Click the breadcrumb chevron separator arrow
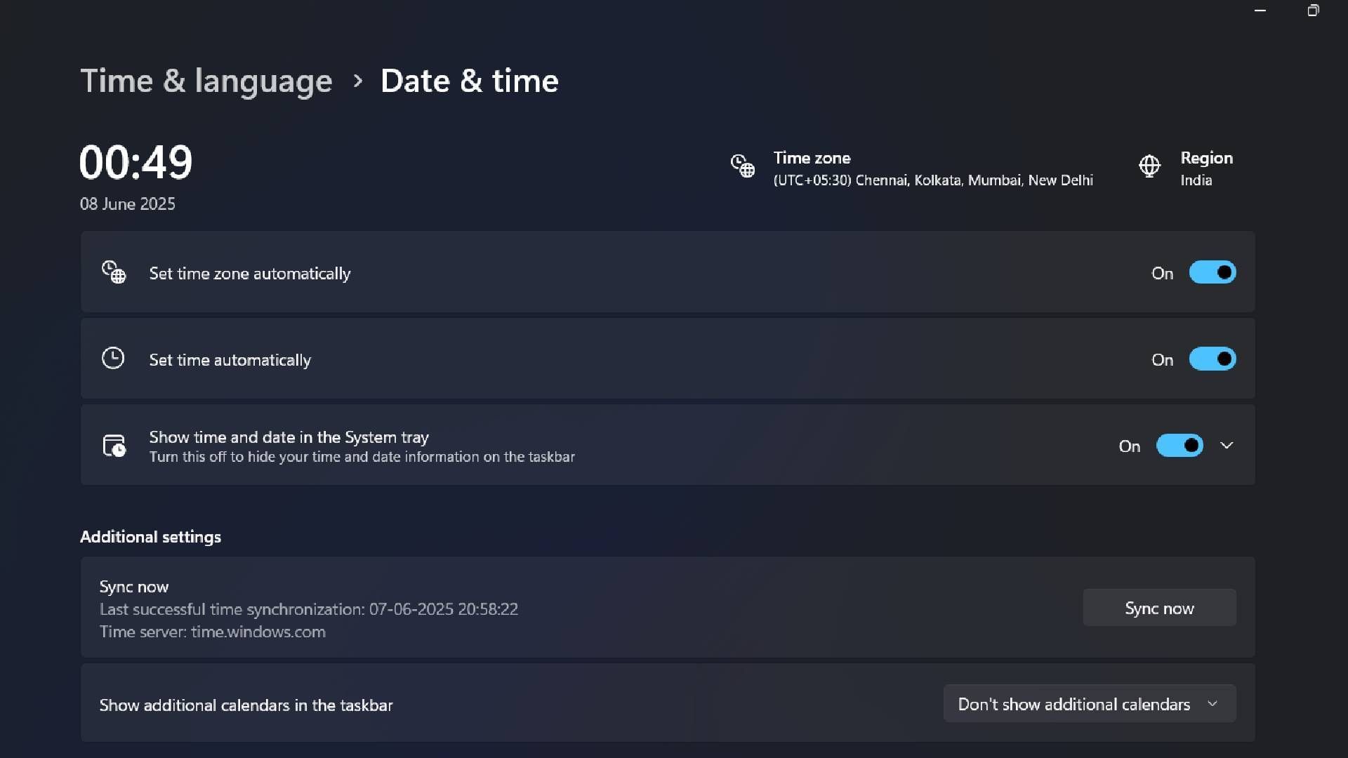1348x758 pixels. coord(358,81)
